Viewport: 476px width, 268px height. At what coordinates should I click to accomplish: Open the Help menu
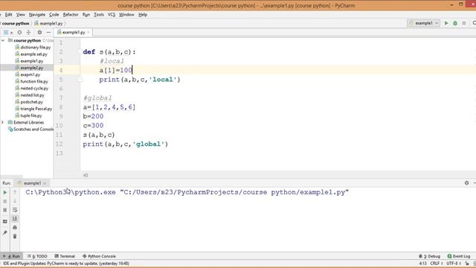pos(143,15)
